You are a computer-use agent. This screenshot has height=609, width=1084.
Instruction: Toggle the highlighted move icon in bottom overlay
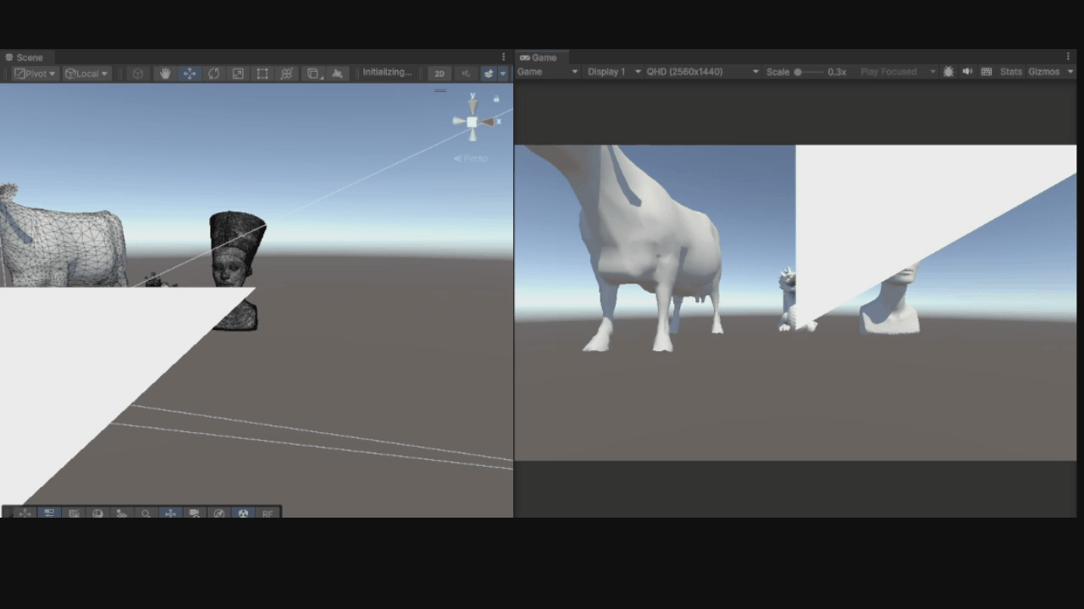coord(170,513)
